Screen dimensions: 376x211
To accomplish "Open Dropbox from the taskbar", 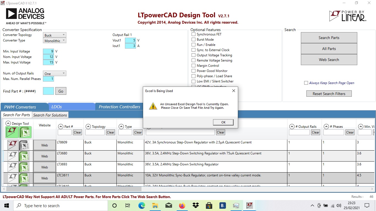I will tap(195, 206).
